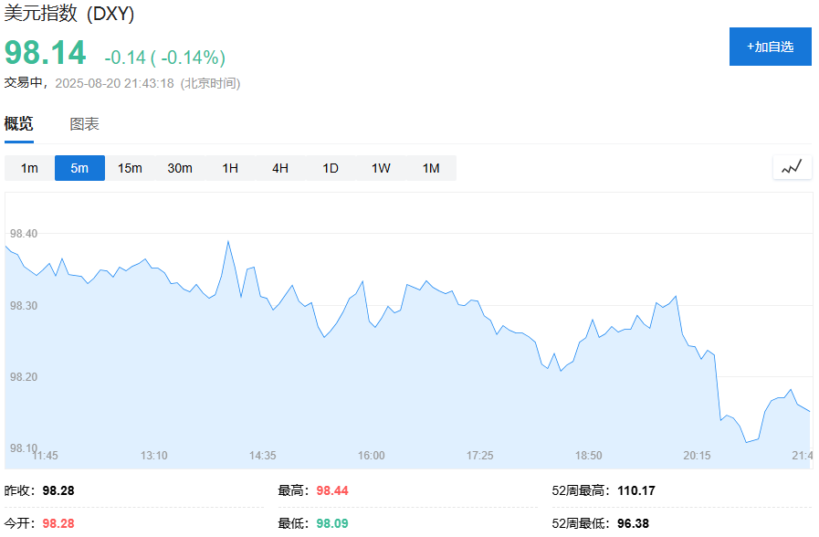
Task: Open the chart style line icon
Action: tap(792, 167)
